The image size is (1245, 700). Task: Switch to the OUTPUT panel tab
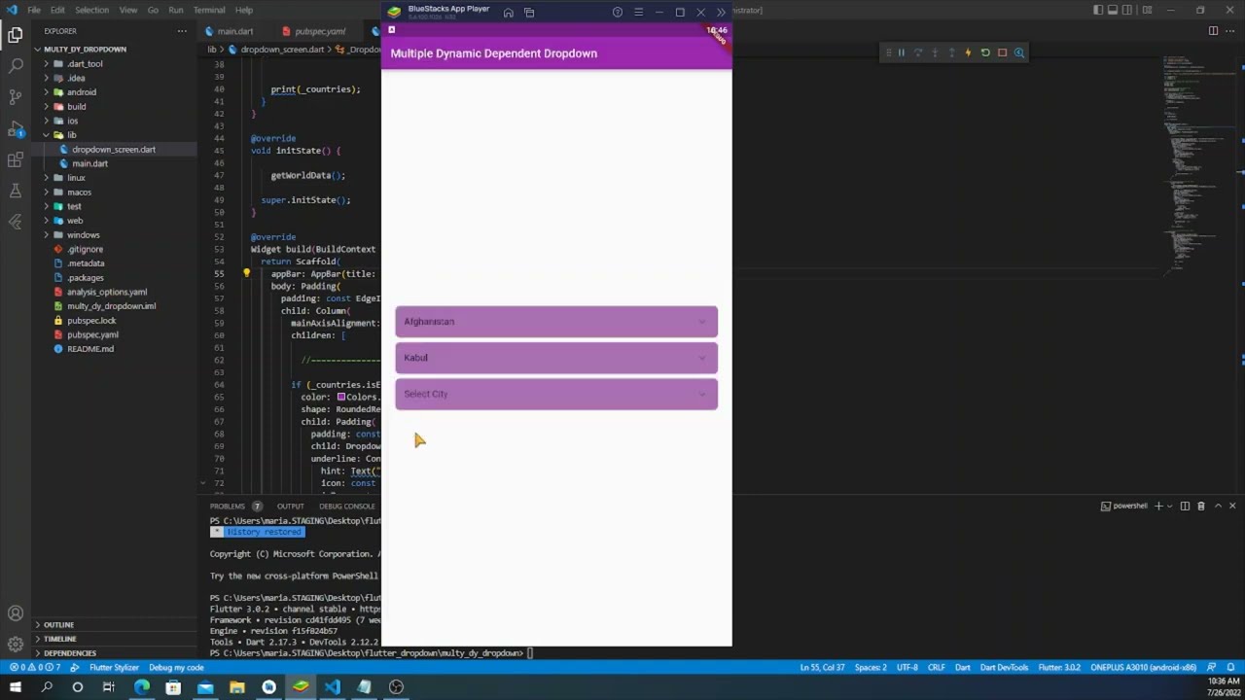tap(290, 506)
